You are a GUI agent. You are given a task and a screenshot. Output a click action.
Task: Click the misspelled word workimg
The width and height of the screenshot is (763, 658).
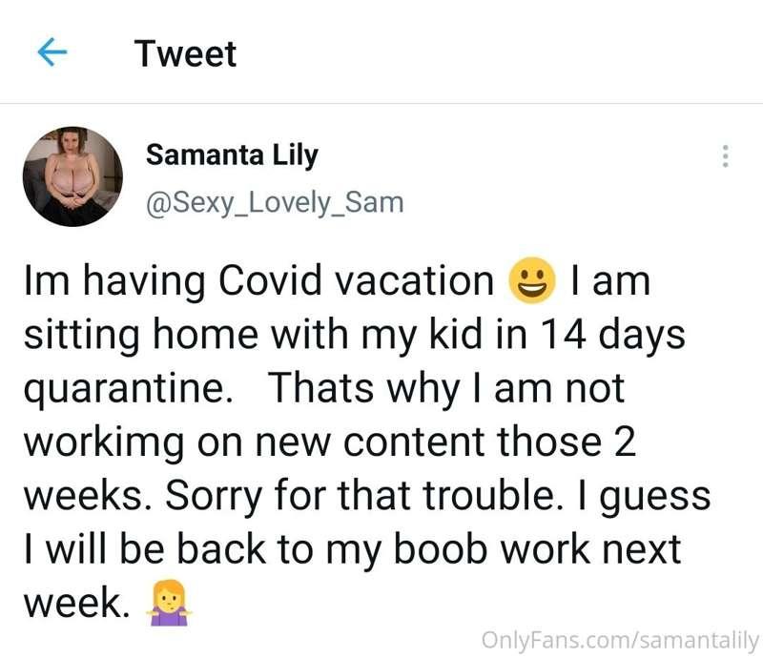[x=104, y=443]
